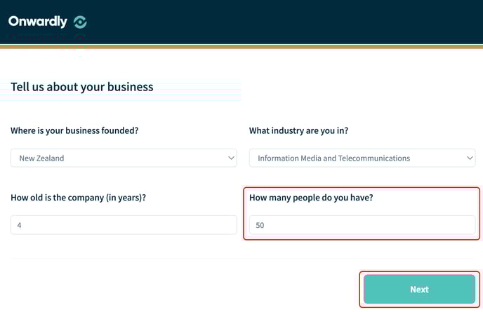Viewport: 483px width, 312px height.
Task: Click the Onwardly swirl logo icon
Action: (80, 22)
